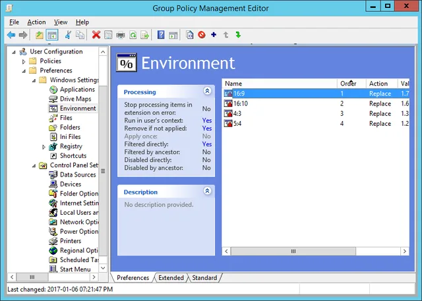The image size is (422, 301).
Task: Open Shortcuts preference node
Action: coord(73,155)
